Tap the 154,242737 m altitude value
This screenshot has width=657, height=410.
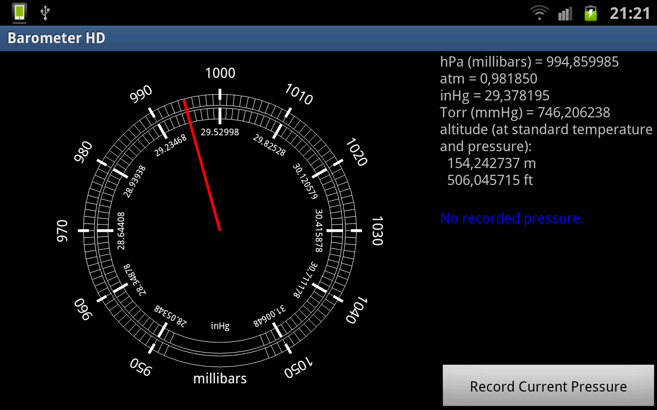pos(492,163)
